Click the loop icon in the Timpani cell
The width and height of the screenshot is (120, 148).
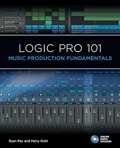coord(48,24)
